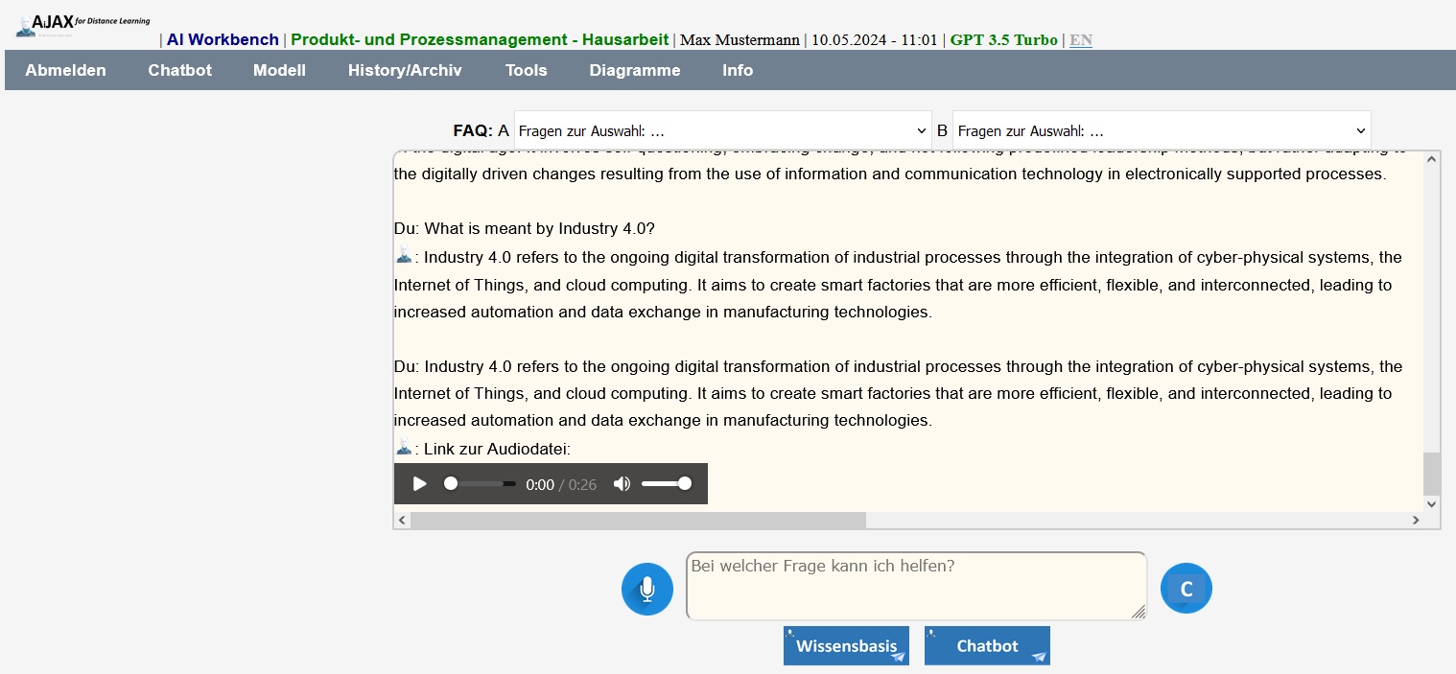This screenshot has height=674, width=1456.
Task: Click the blue C clear button
Action: click(1186, 589)
